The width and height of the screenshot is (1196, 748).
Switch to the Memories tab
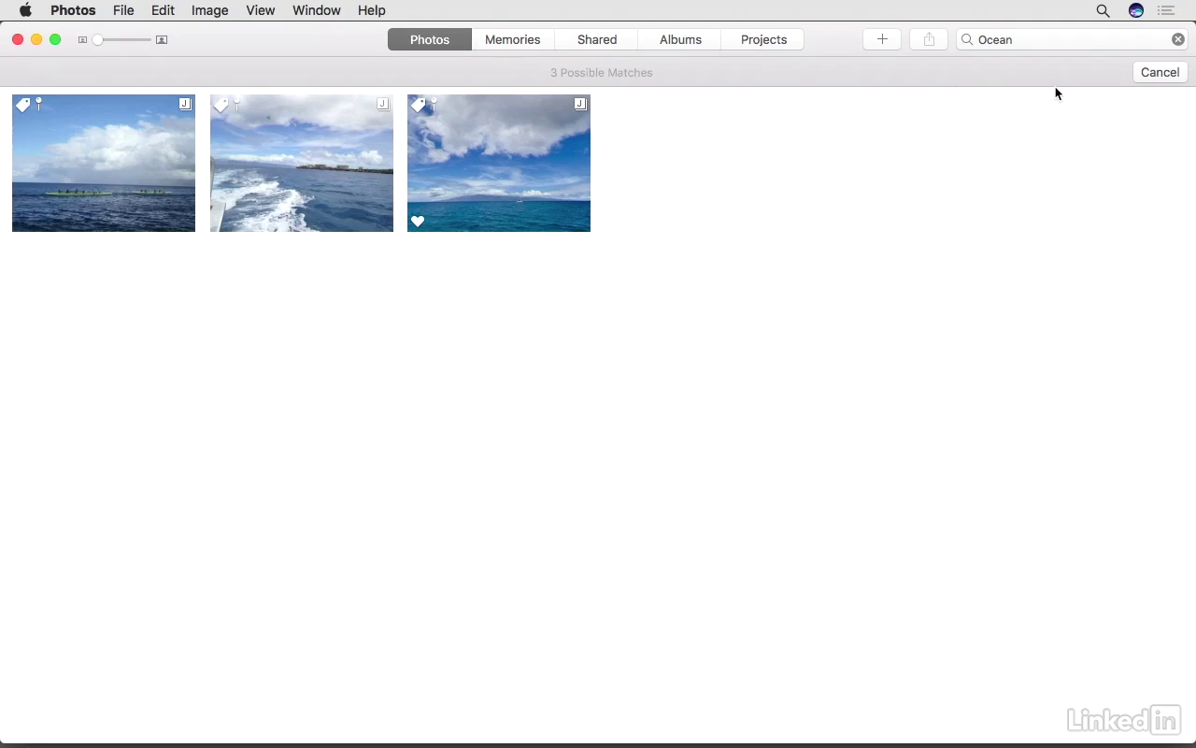(512, 39)
